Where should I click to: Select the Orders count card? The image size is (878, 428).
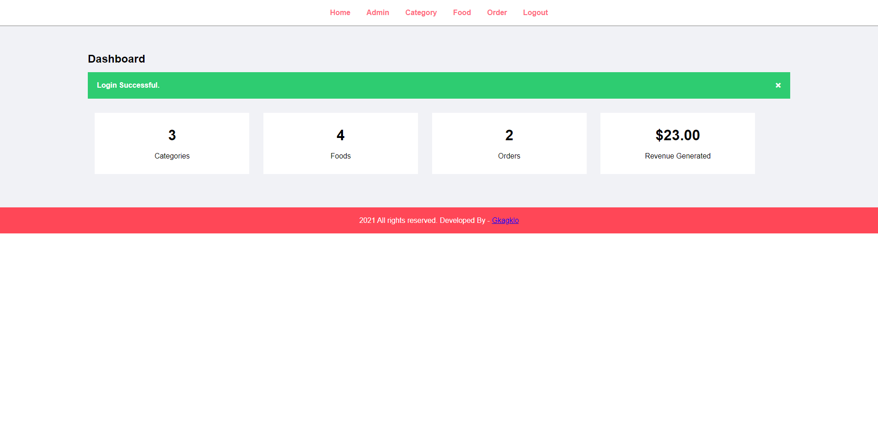tap(509, 143)
